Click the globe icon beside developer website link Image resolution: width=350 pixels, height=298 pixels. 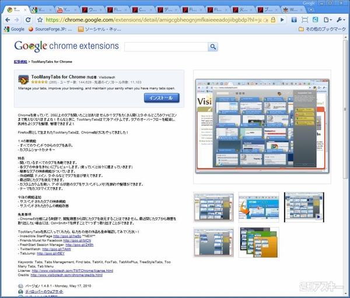(x=20, y=292)
